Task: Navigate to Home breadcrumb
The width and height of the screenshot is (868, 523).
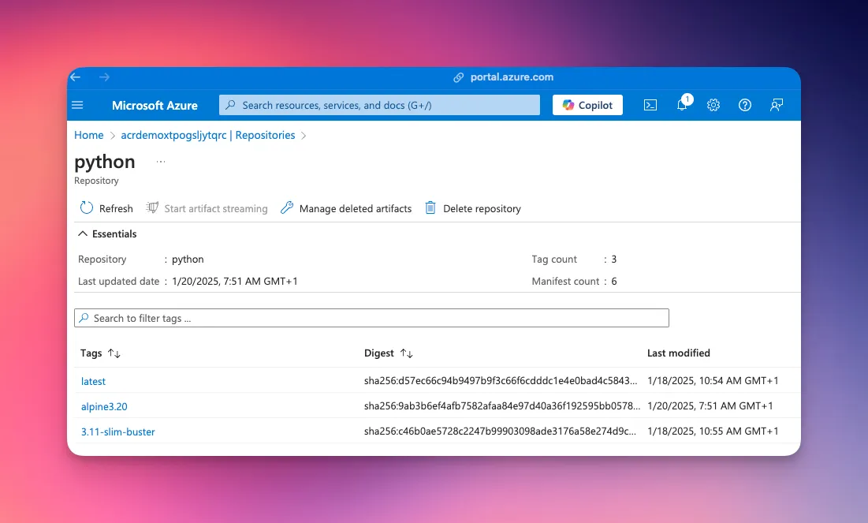Action: 89,135
